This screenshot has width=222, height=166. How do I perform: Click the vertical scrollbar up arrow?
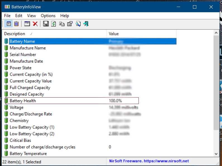tap(216, 33)
